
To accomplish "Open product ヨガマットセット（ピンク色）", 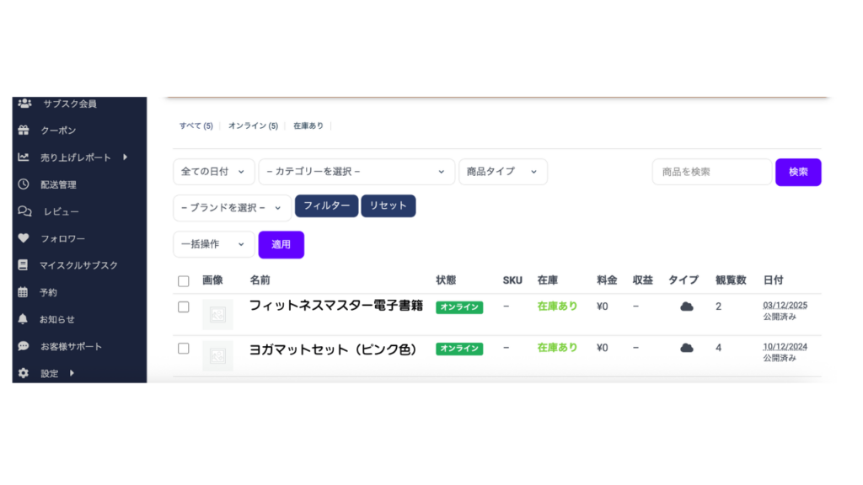I will pyautogui.click(x=333, y=349).
